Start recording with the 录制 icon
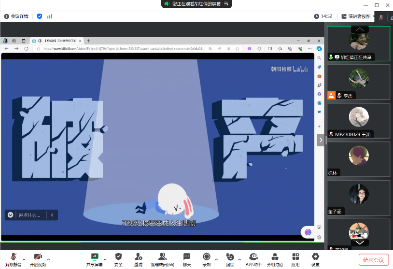 point(207,257)
